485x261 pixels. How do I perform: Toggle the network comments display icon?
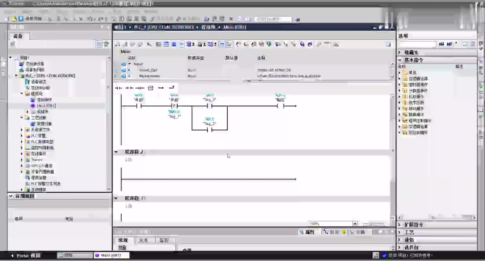222,45
